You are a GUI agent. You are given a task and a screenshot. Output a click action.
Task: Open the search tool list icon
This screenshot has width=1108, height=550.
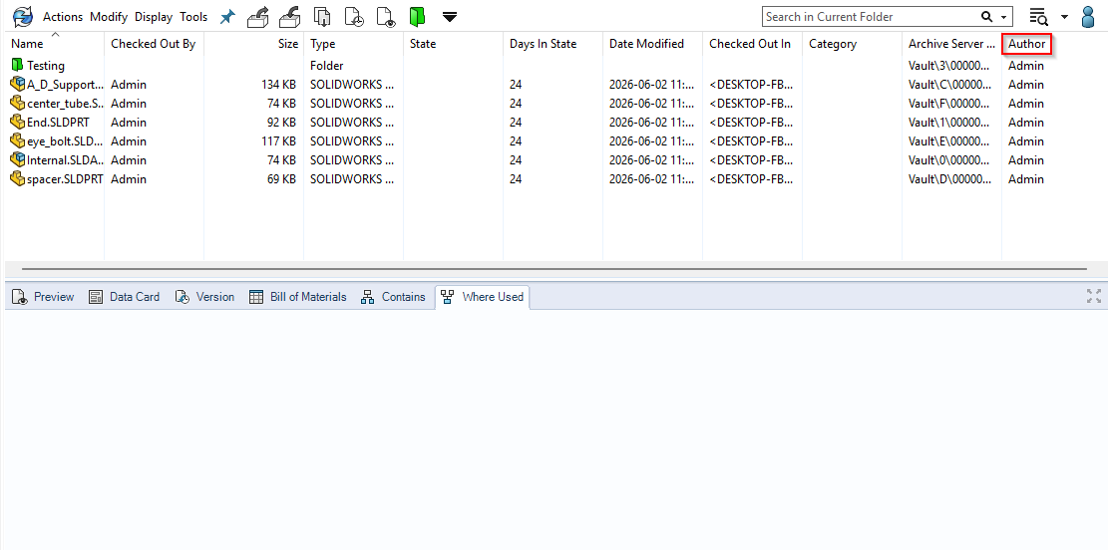pos(1038,17)
